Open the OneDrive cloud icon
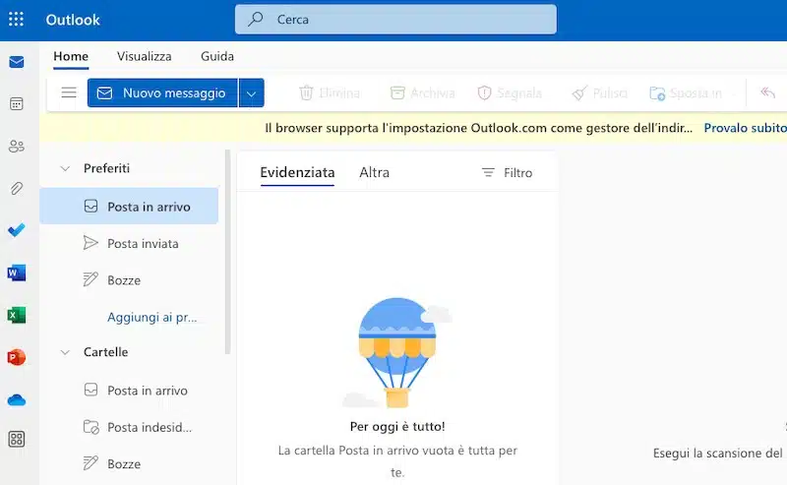787x485 pixels. pyautogui.click(x=17, y=400)
